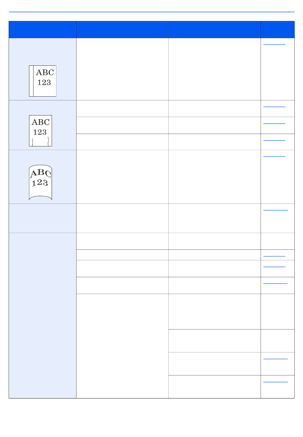
Task: Open the last reference link in the wrinkled-page row
Action: [x=274, y=139]
